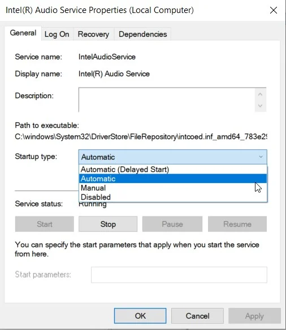
Task: Choose Manual startup type
Action: 173,188
